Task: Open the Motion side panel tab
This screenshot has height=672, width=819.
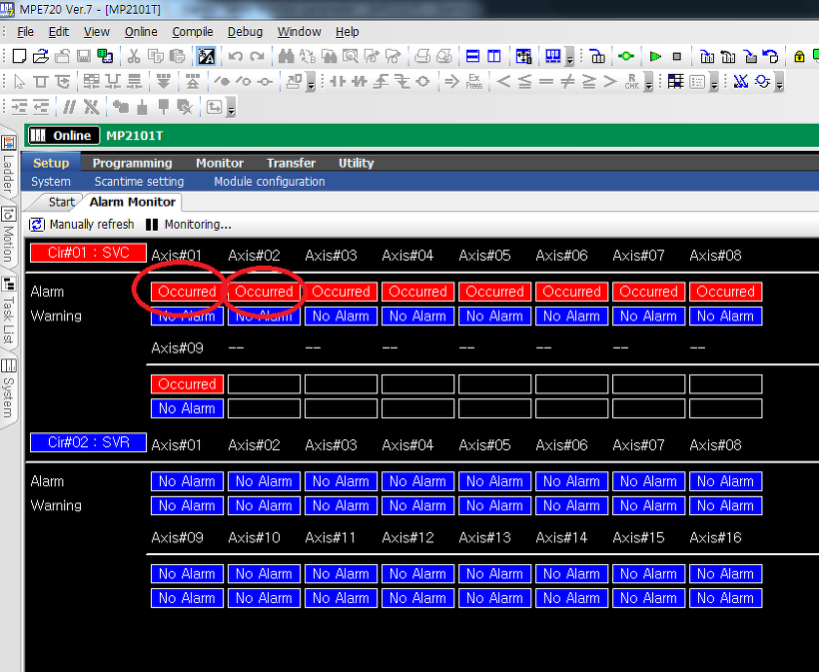Action: coord(8,235)
